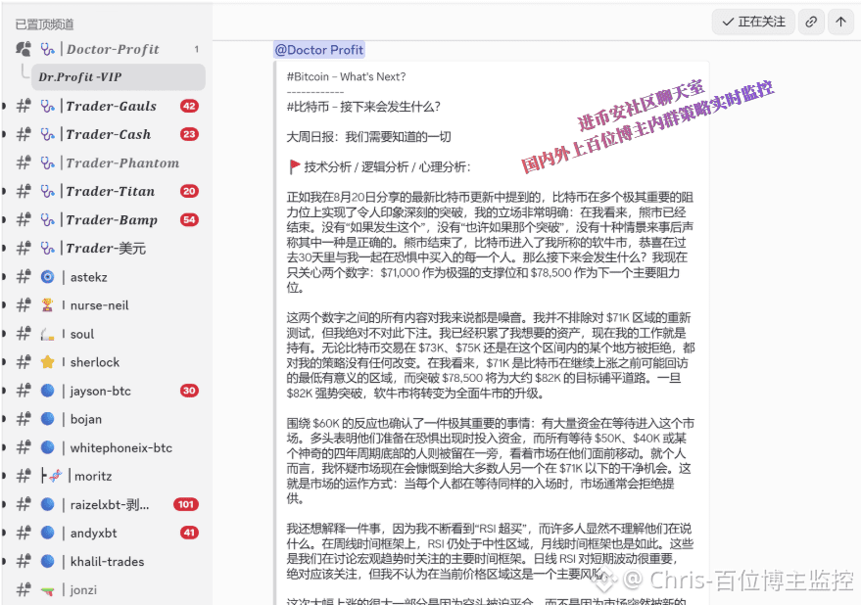Click the copy link icon button

point(810,22)
